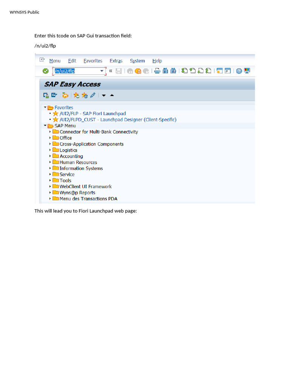Select the Logistics tree label
Screen dimensions: 290x387
click(68, 150)
